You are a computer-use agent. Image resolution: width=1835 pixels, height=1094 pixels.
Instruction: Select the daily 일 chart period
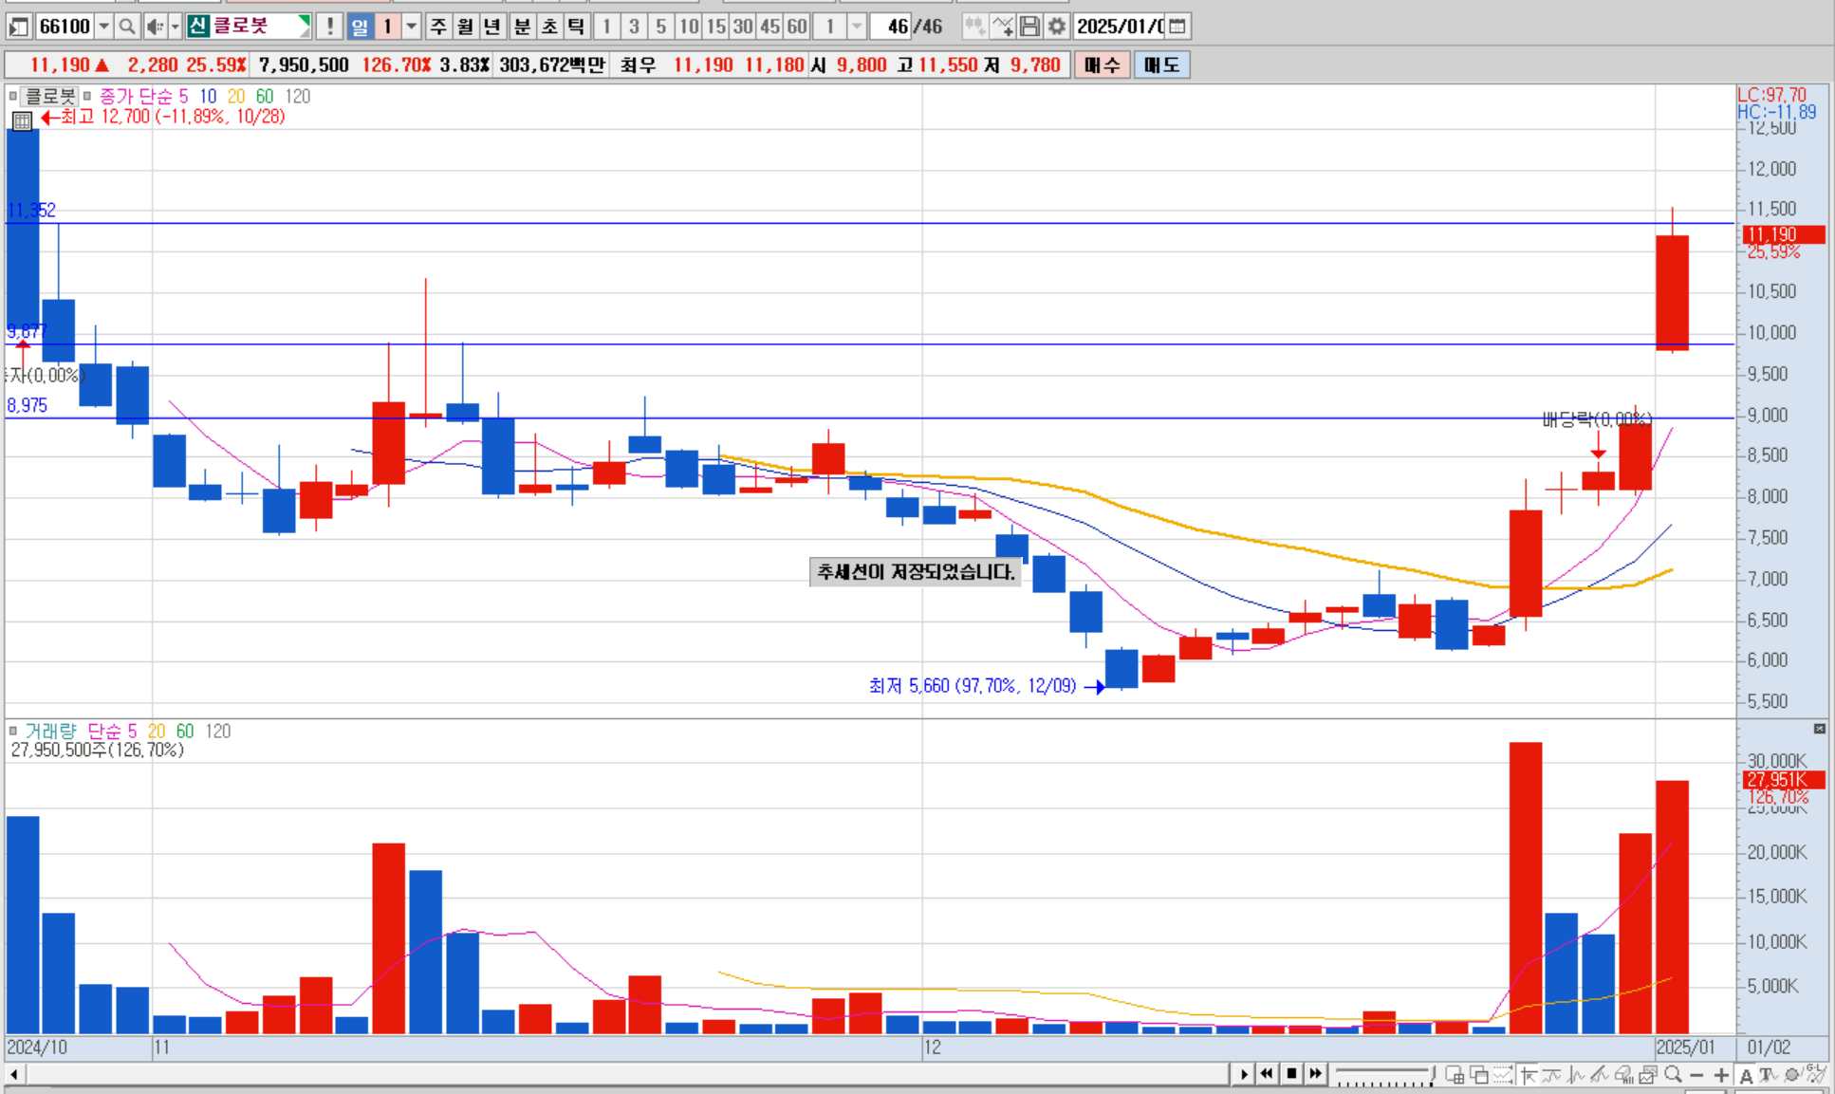pyautogui.click(x=360, y=27)
